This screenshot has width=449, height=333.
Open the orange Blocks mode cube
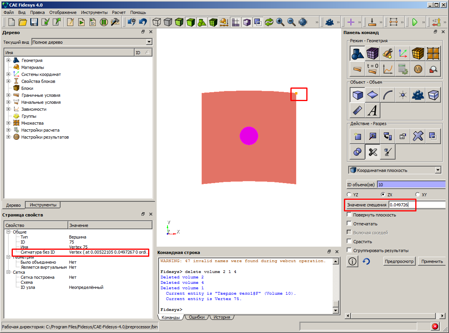[418, 53]
